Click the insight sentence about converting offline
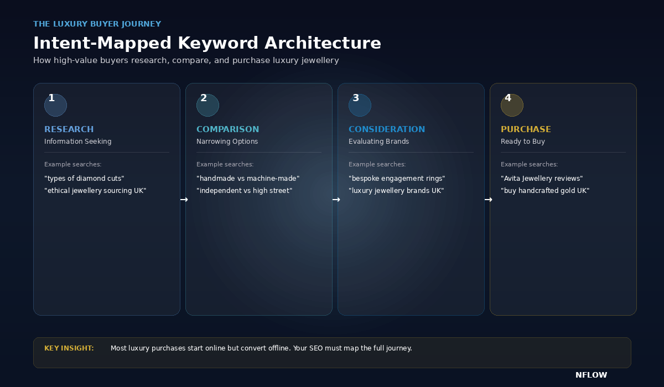Screen dimensions: 664x387 coord(261,348)
